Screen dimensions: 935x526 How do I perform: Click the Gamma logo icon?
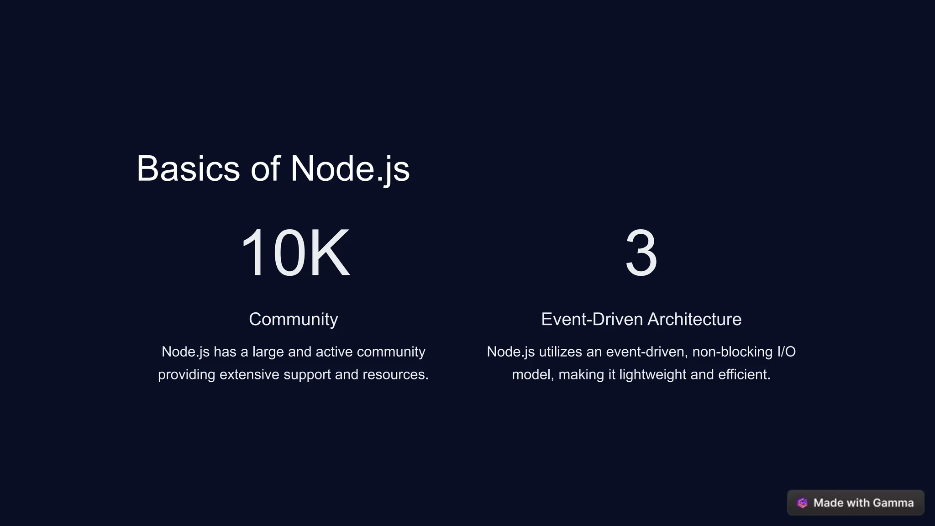(x=802, y=503)
